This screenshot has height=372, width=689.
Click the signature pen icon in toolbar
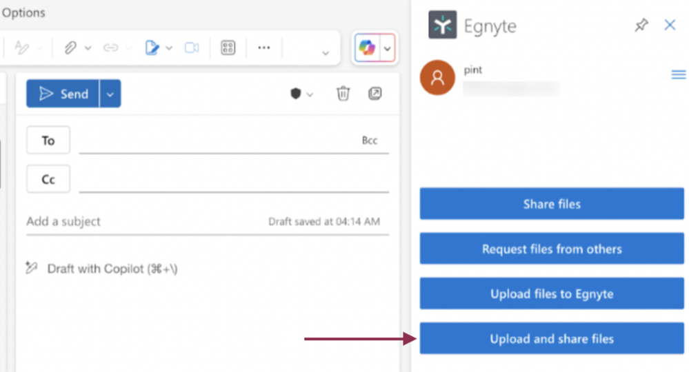coord(152,48)
